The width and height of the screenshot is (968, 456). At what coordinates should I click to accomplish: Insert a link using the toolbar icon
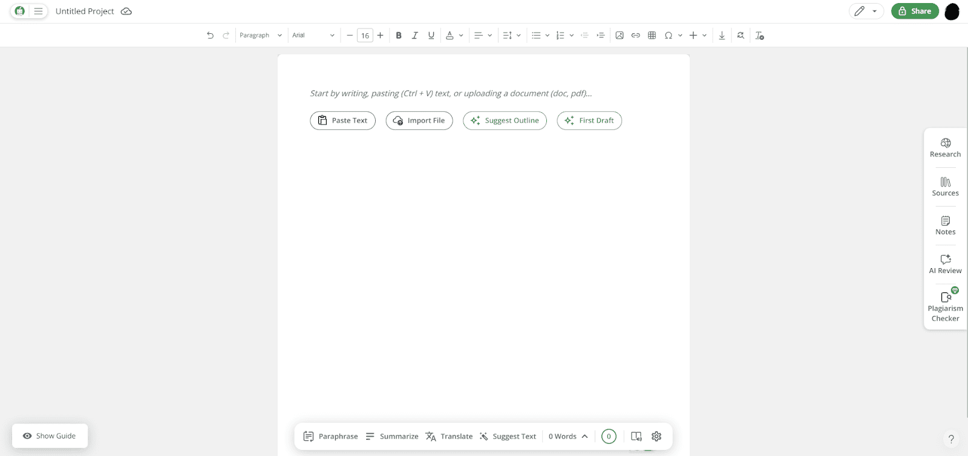(x=636, y=36)
